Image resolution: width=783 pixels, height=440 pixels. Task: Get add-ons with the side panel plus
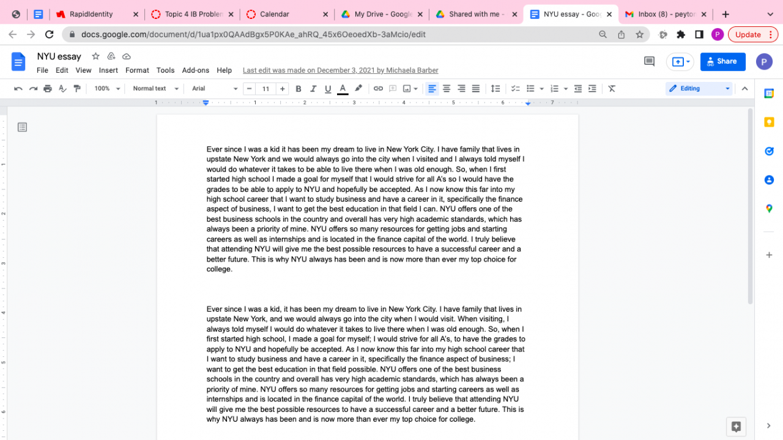coord(769,255)
